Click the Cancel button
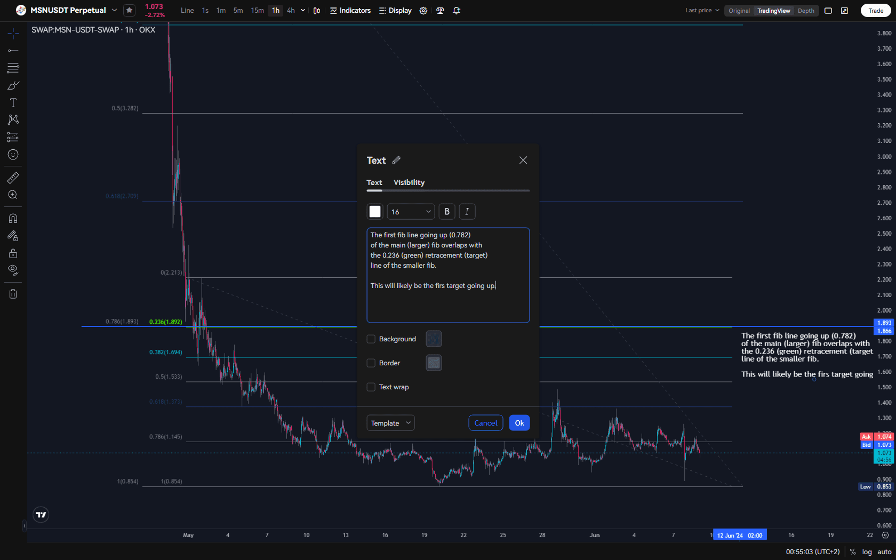The image size is (896, 560). tap(486, 423)
